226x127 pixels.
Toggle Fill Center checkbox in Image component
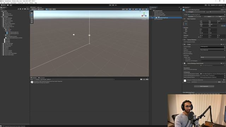click(x=201, y=59)
